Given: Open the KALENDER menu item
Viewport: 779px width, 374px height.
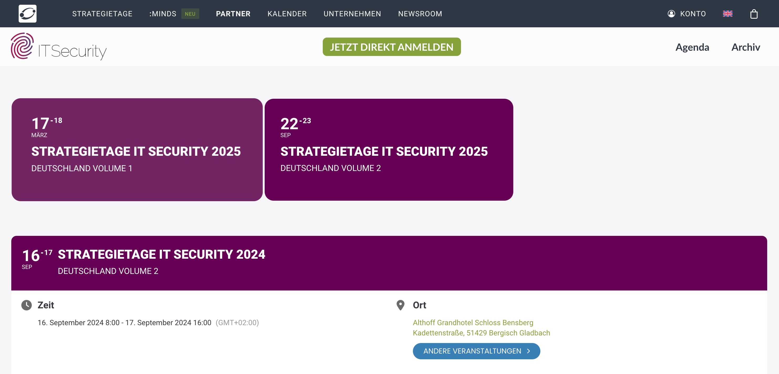Looking at the screenshot, I should [287, 14].
